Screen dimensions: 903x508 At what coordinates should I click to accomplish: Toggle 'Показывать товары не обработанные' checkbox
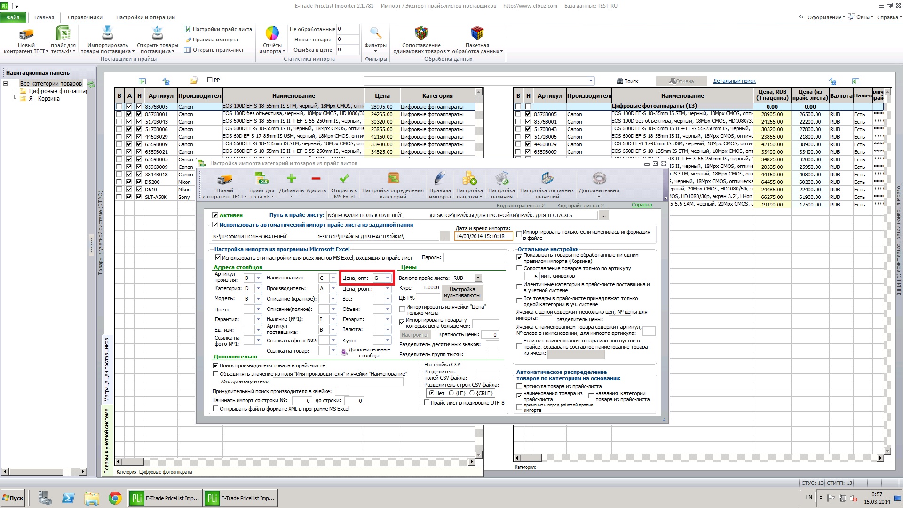(x=519, y=257)
